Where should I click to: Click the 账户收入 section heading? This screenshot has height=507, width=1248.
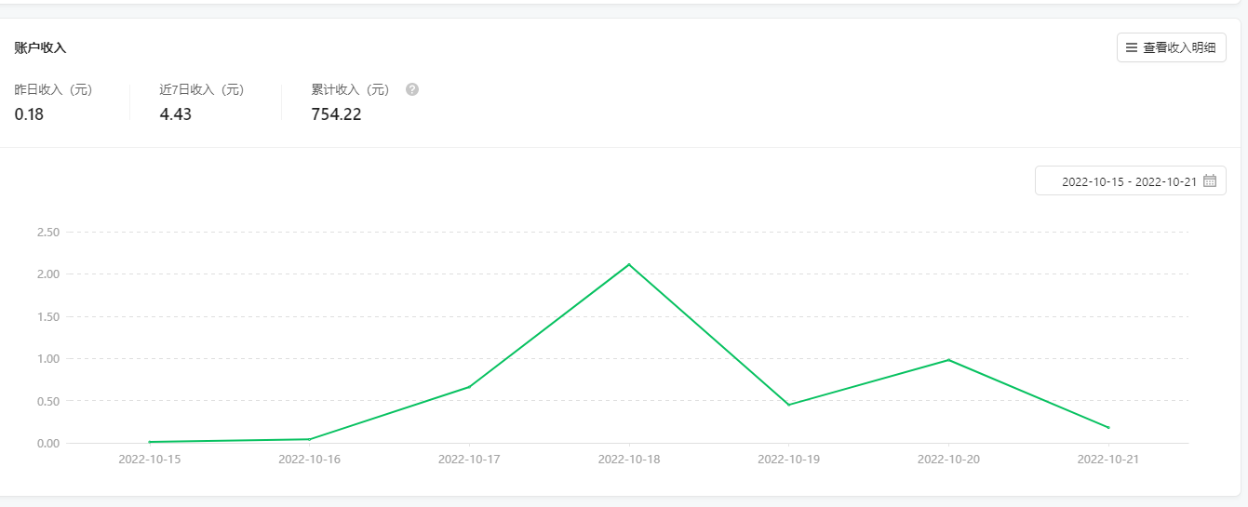tap(40, 47)
